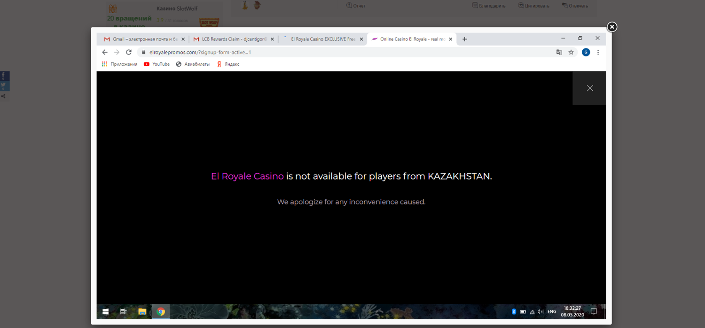Click the Windows Start button
This screenshot has width=705, height=328.
click(106, 312)
